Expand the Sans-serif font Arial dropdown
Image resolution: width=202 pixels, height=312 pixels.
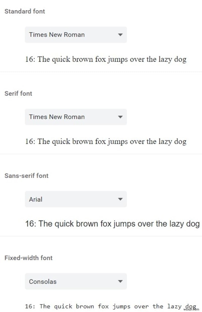[x=75, y=199]
